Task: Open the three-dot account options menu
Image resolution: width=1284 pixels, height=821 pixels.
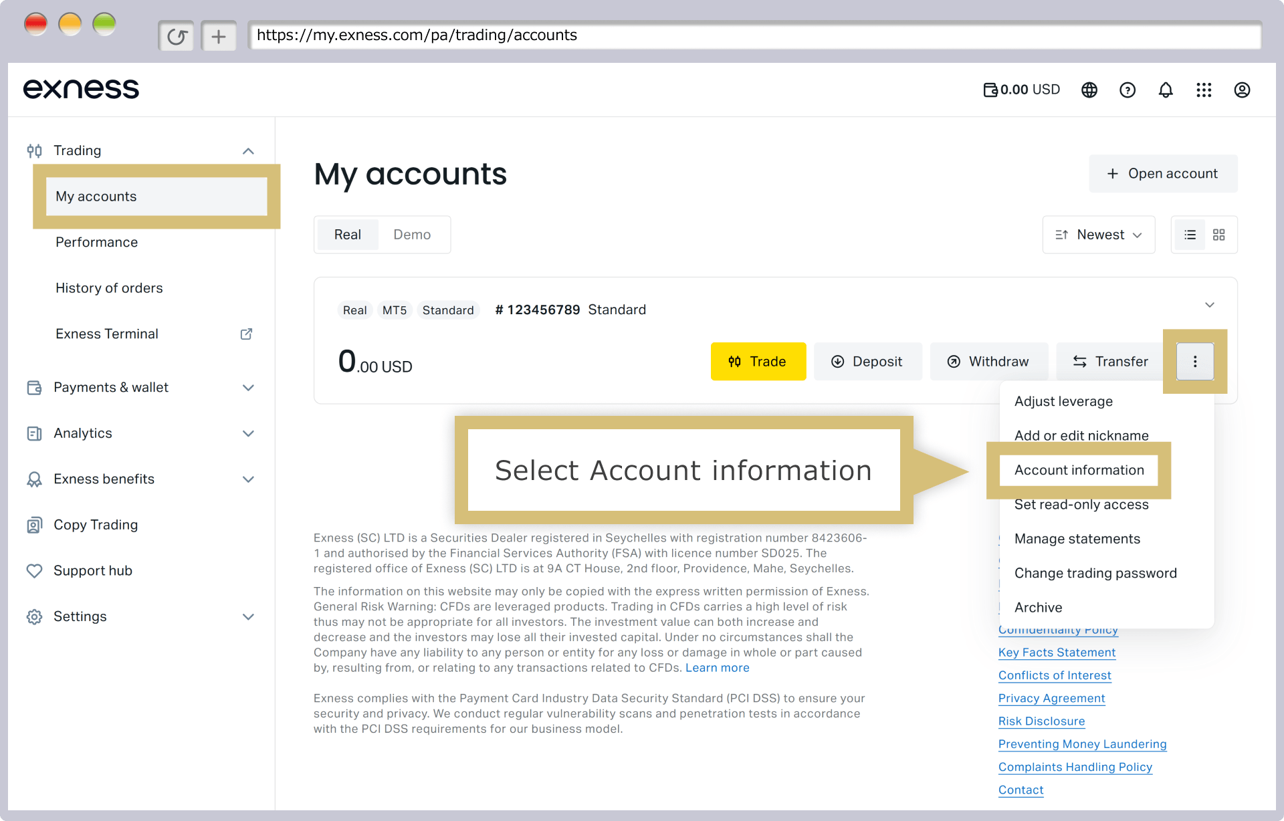Action: point(1195,362)
